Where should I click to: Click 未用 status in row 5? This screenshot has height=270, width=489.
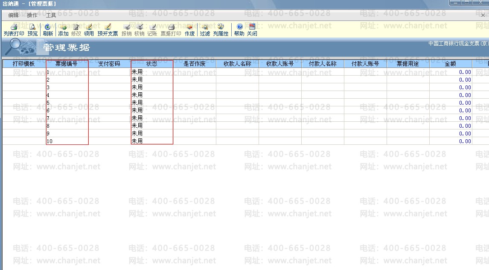(137, 103)
